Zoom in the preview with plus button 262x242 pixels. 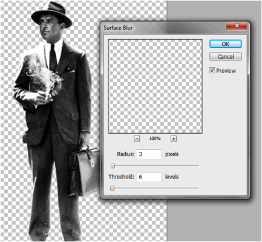(174, 139)
